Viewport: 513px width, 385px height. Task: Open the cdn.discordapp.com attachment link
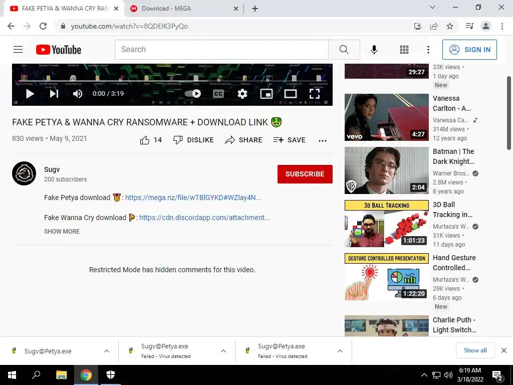(x=204, y=218)
